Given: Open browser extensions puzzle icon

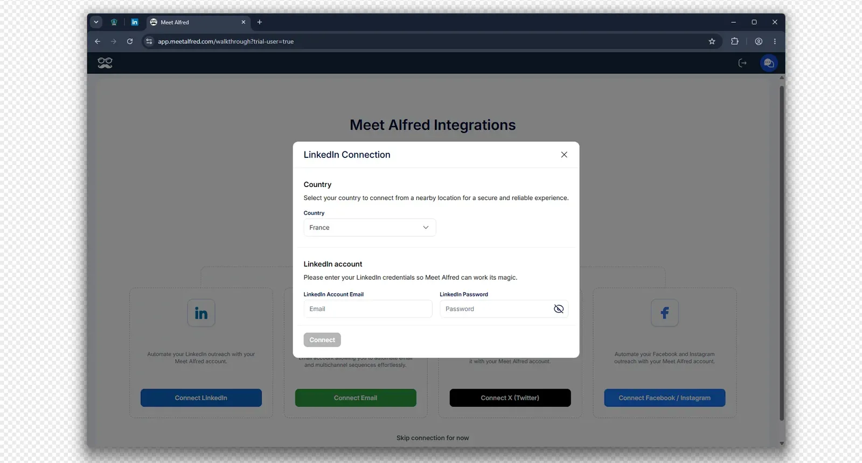Looking at the screenshot, I should click(734, 42).
